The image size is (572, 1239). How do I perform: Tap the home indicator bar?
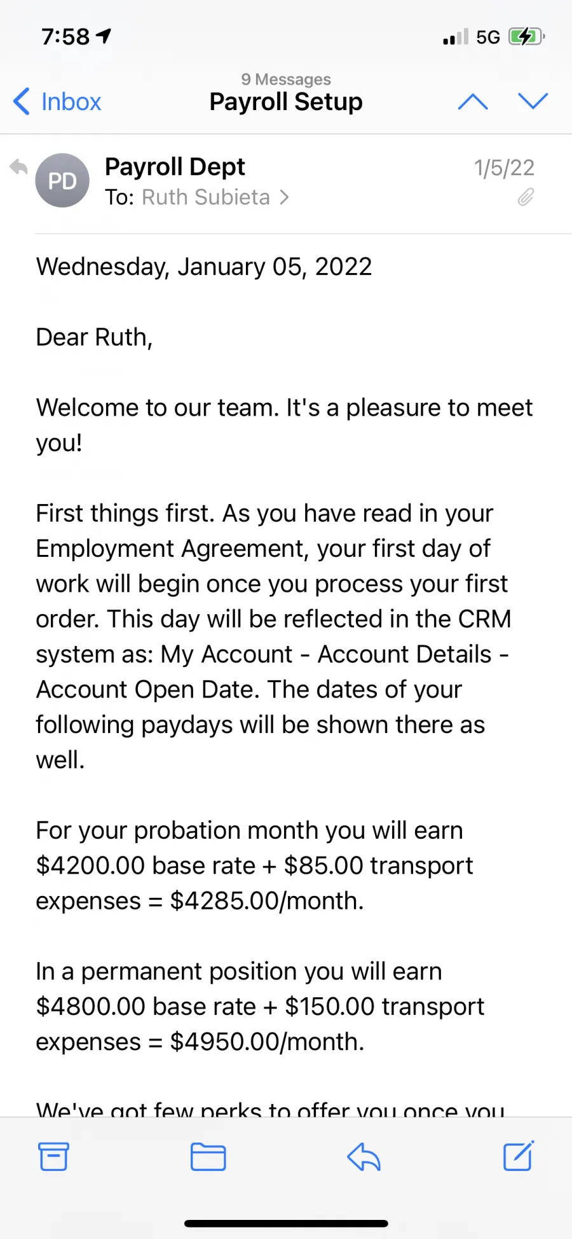point(286,1223)
